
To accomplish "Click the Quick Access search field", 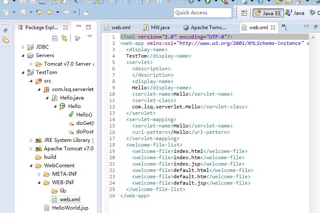I will [x=203, y=13].
